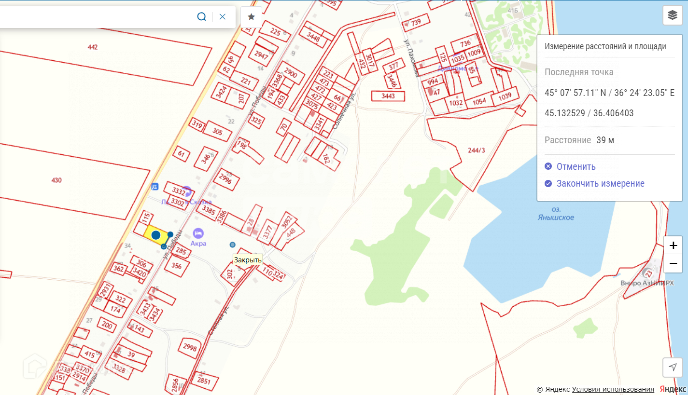Select the light blue measurement endpoint dot
Image resolution: width=688 pixels, height=395 pixels.
233,245
